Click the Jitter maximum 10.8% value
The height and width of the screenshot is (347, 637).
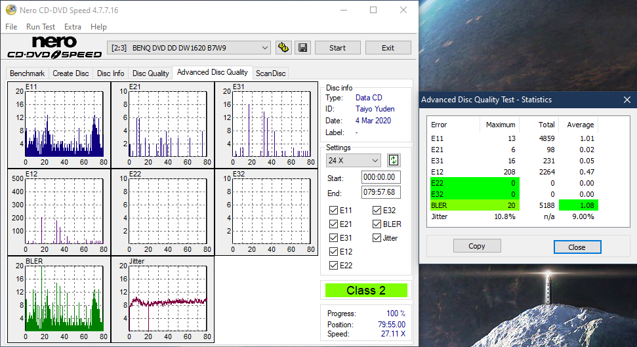point(504,216)
